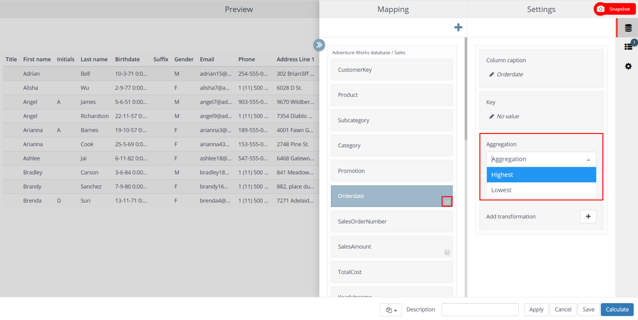Viewport: 638px width, 320px height.
Task: Click the Last name column header
Action: (x=94, y=59)
